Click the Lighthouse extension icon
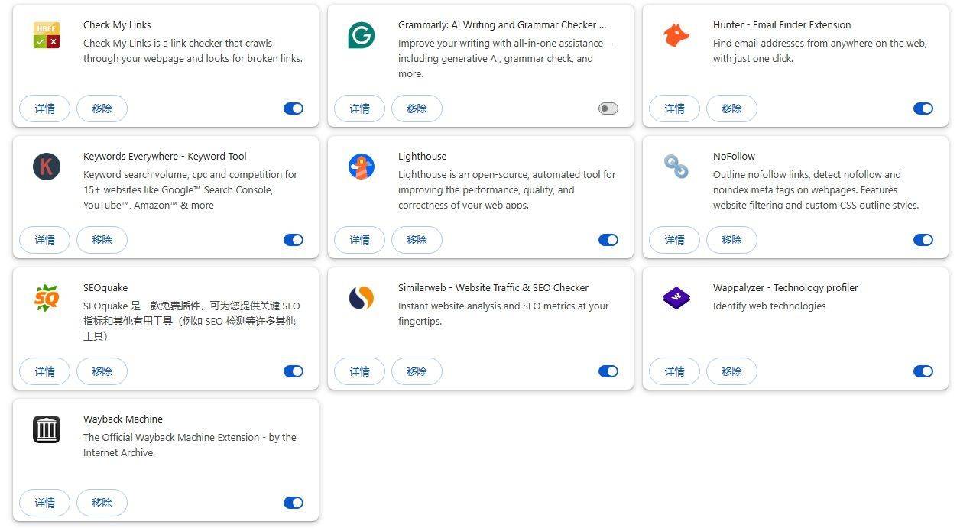Viewport: 960px width, 531px height. [x=362, y=167]
